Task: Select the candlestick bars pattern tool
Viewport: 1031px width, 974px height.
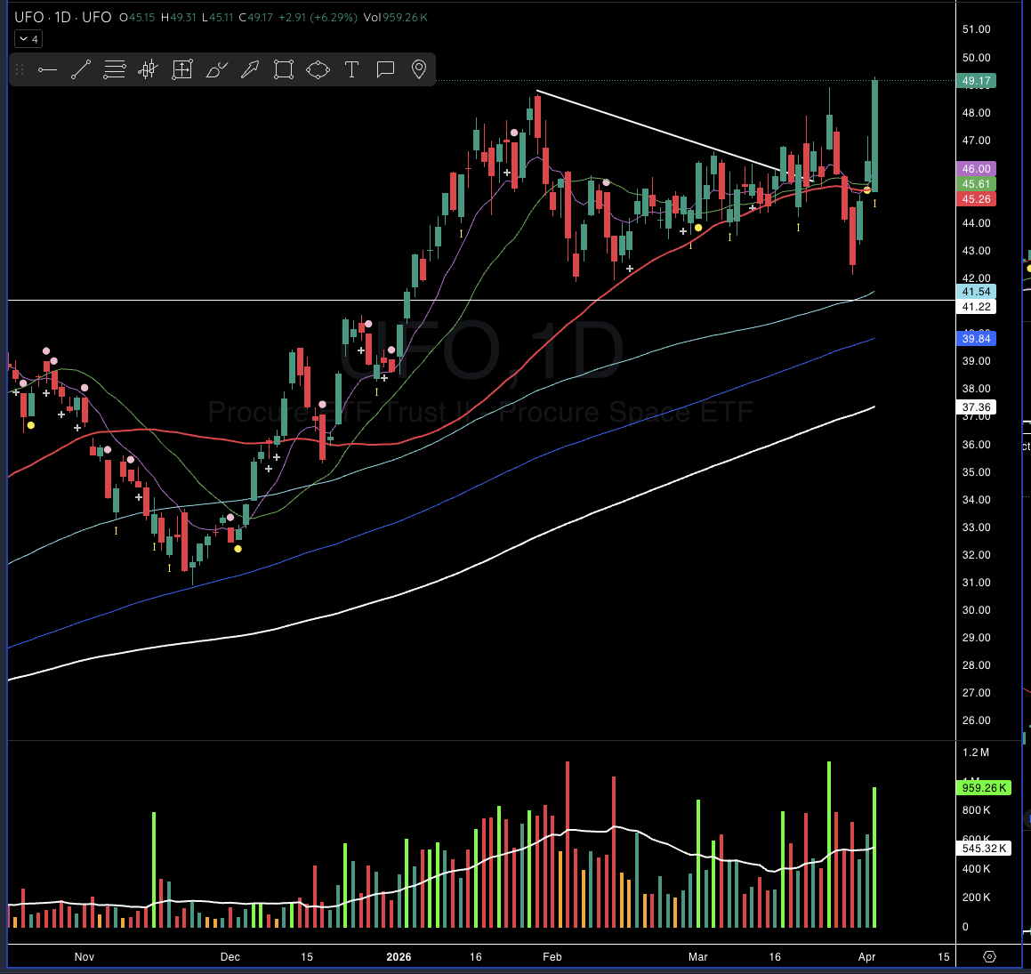Action: click(x=149, y=69)
